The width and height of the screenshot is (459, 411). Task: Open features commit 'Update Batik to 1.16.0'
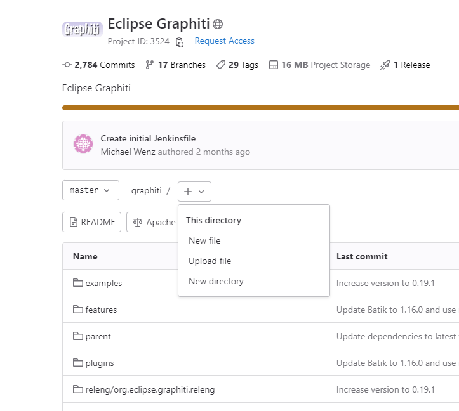click(x=397, y=310)
